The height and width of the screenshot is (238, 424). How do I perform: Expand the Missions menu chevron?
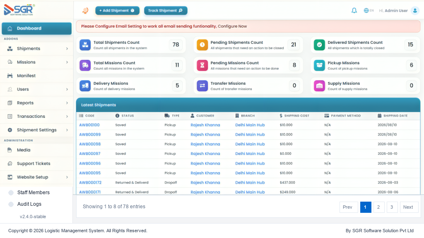tap(67, 62)
